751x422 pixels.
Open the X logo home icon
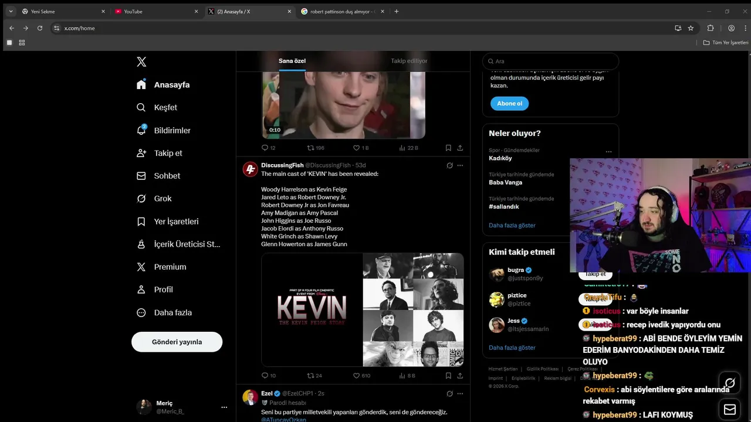click(x=141, y=62)
